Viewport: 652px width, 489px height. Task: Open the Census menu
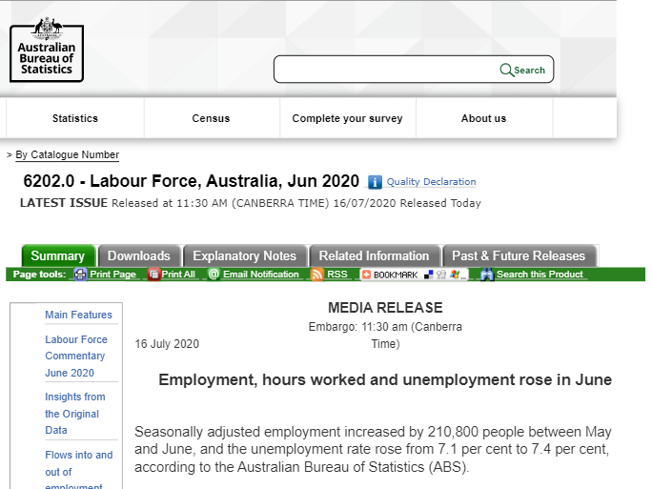(x=211, y=119)
